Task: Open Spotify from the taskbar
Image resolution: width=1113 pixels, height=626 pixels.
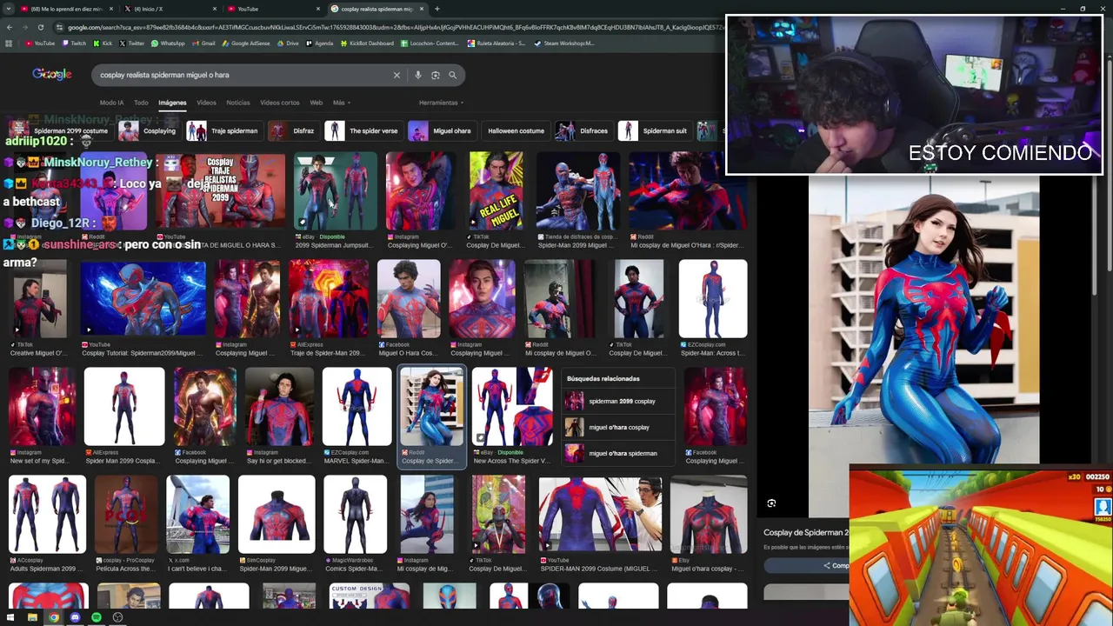Action: point(96,617)
